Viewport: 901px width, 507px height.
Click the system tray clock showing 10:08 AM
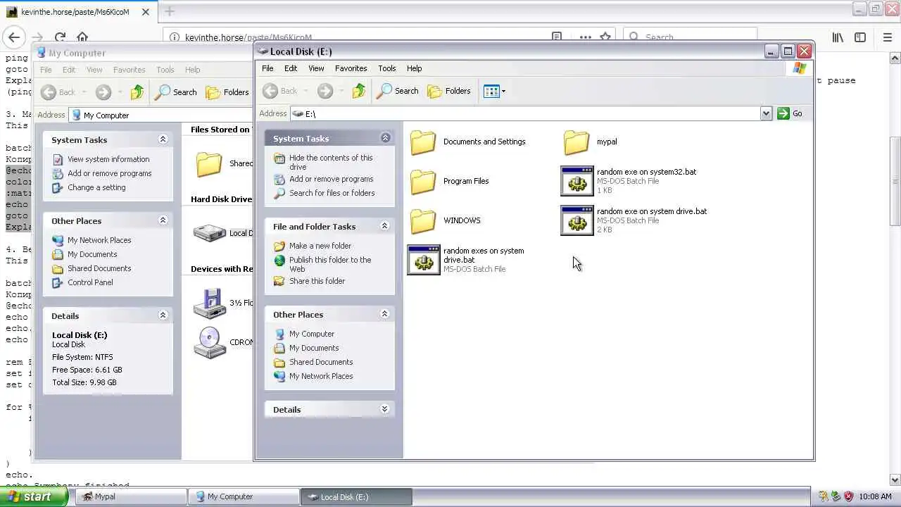coord(876,496)
